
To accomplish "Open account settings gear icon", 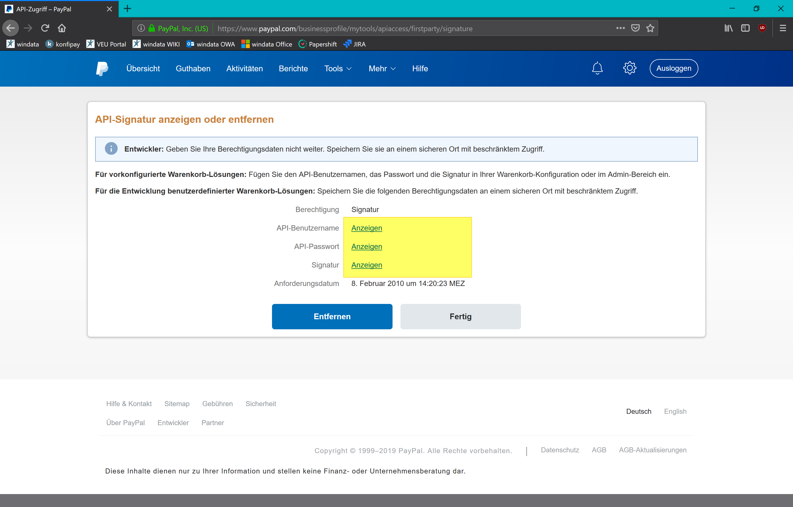I will click(x=629, y=68).
